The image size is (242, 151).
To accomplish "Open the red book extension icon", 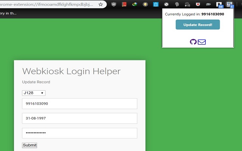I will (x=124, y=4).
